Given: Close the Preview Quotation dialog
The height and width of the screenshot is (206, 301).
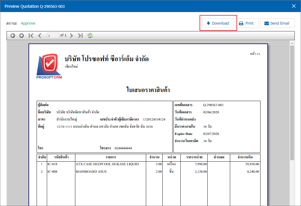Looking at the screenshot, I should (294, 6).
